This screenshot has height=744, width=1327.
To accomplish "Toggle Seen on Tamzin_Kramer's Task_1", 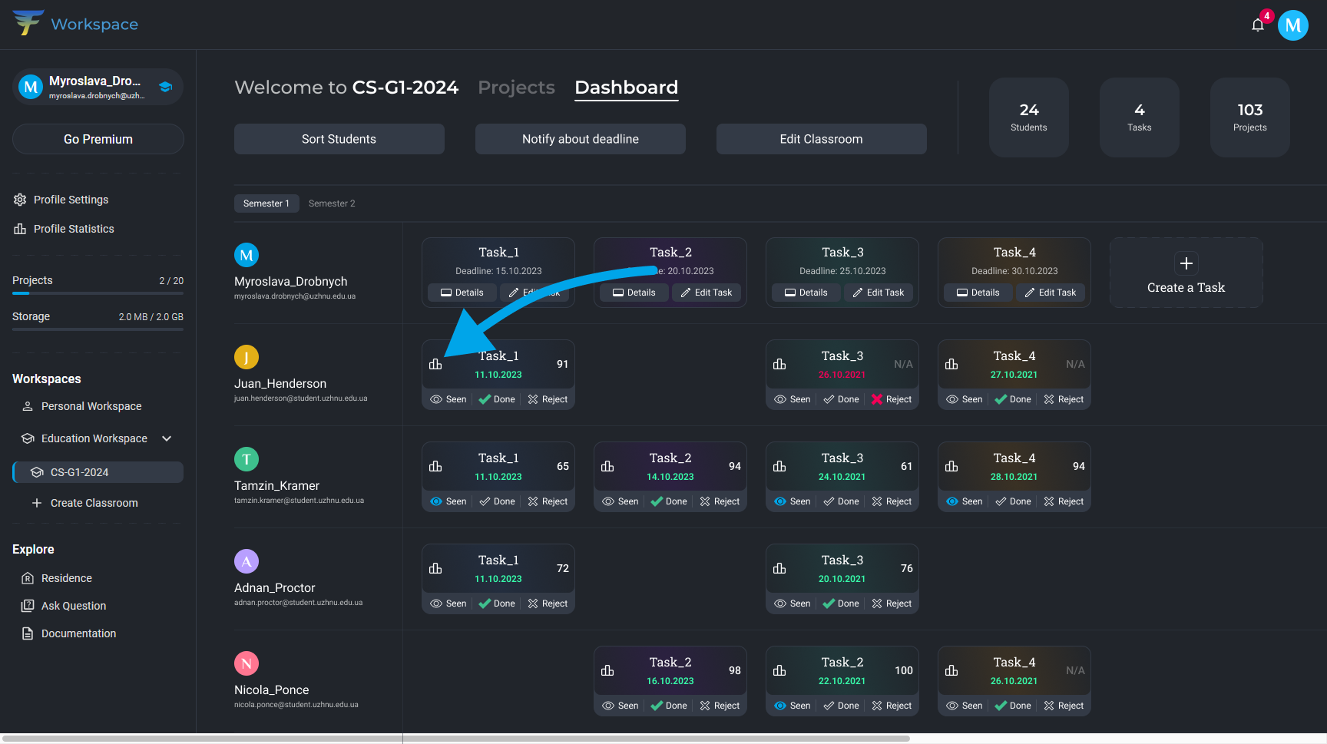I will 448,501.
